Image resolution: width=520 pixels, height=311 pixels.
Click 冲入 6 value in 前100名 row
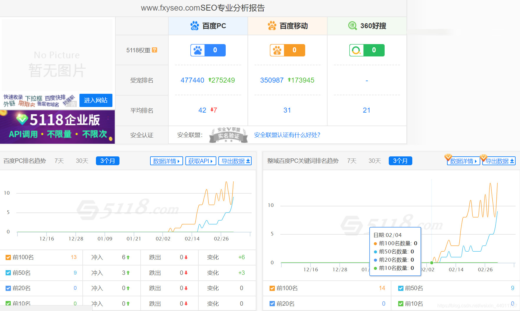(124, 257)
